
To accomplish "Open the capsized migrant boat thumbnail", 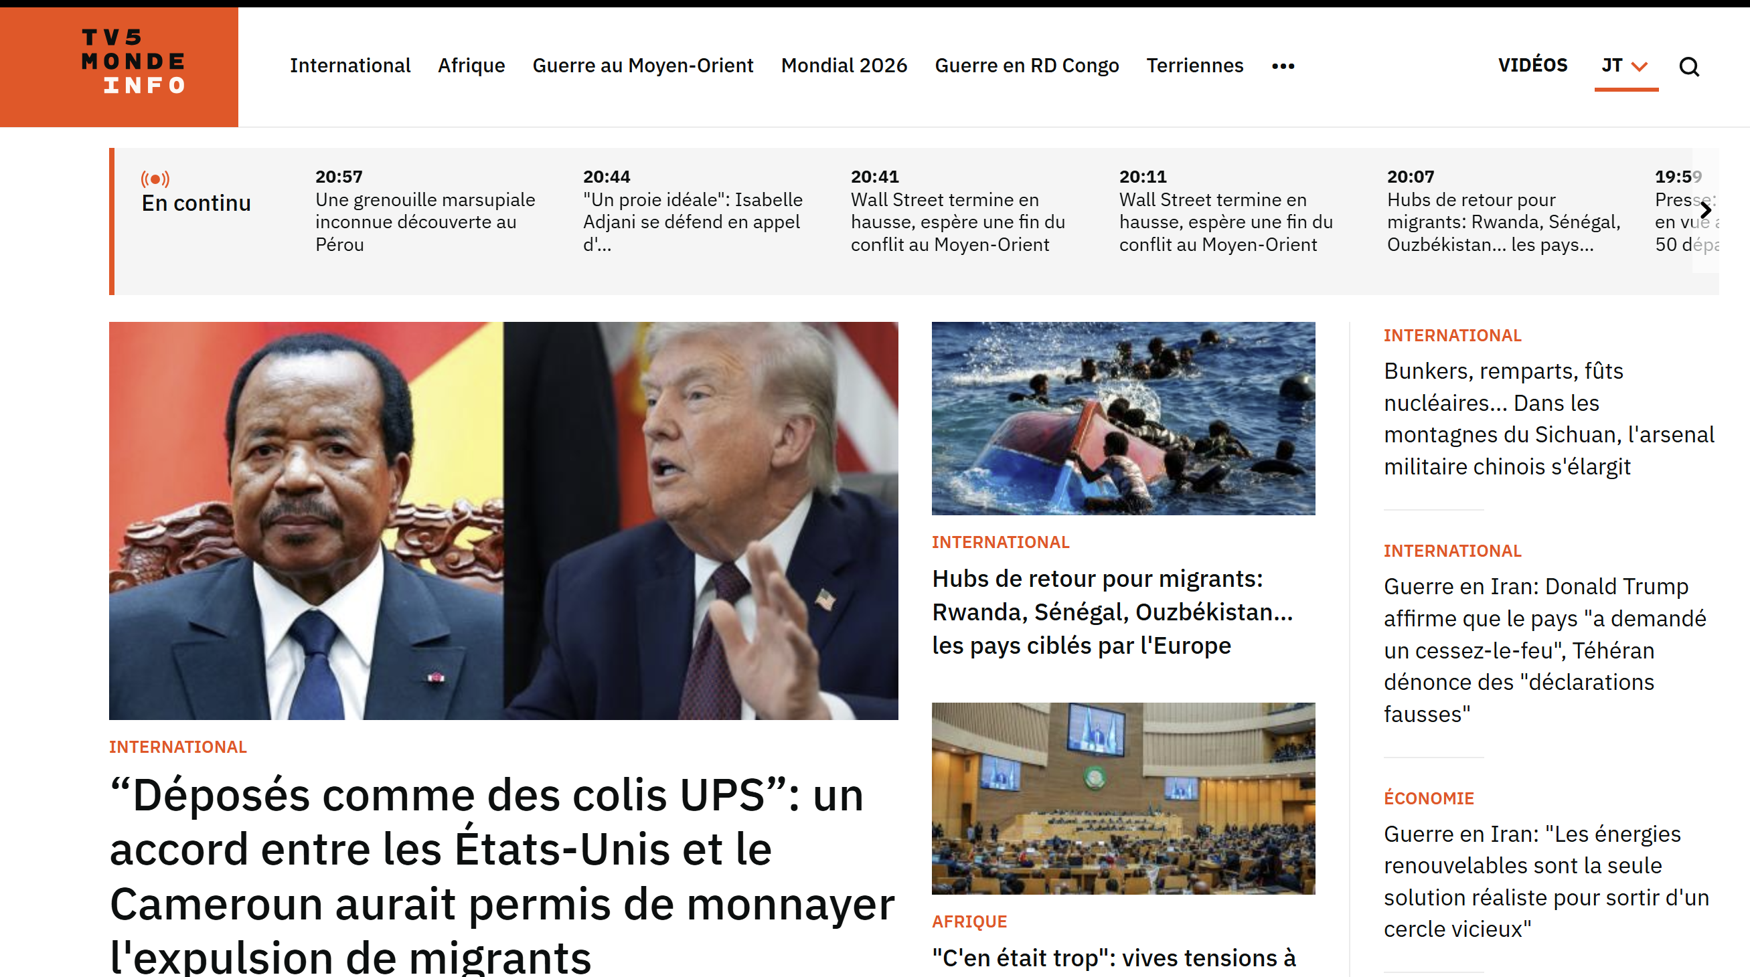I will pyautogui.click(x=1123, y=418).
